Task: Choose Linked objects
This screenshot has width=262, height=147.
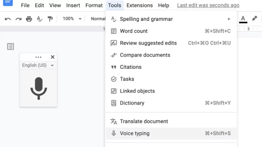Action: (171, 91)
